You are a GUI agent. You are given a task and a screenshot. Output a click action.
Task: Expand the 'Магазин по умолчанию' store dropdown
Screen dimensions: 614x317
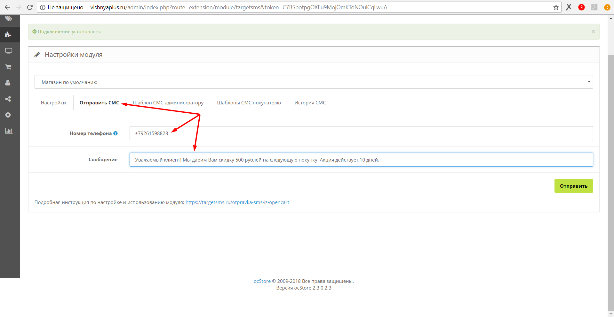pyautogui.click(x=314, y=82)
